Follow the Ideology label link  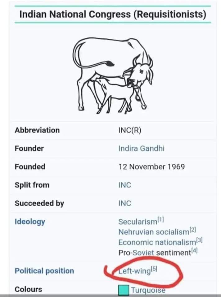[x=30, y=222]
